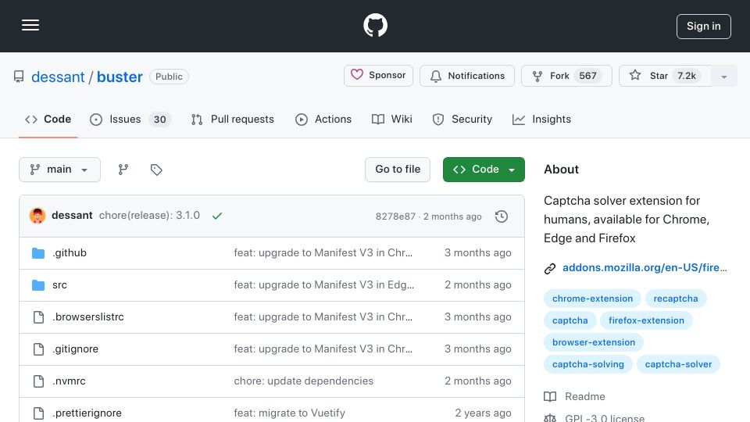Open the hamburger navigation menu
Image resolution: width=750 pixels, height=422 pixels.
pyautogui.click(x=30, y=25)
